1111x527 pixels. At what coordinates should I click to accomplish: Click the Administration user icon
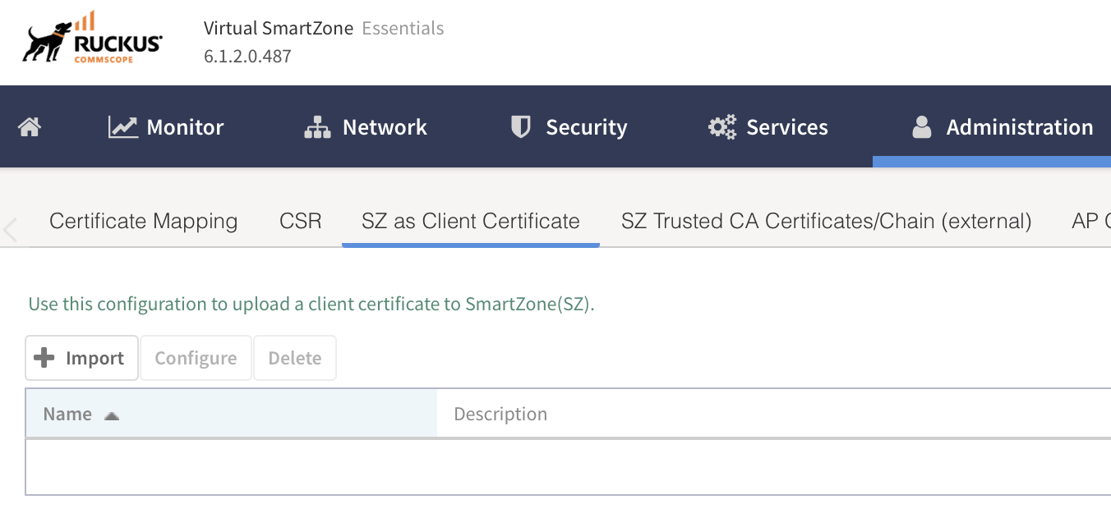pyautogui.click(x=922, y=127)
